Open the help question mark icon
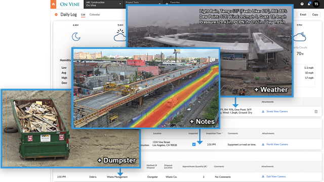This screenshot has height=182, width=324. coord(302,4)
